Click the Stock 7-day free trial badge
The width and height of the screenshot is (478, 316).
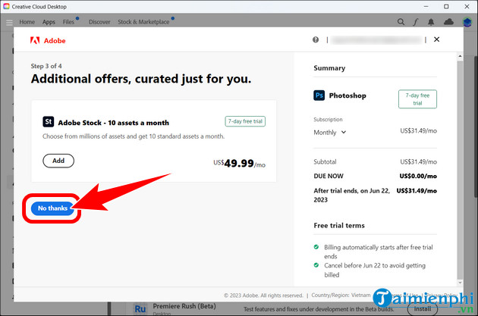pyautogui.click(x=245, y=121)
